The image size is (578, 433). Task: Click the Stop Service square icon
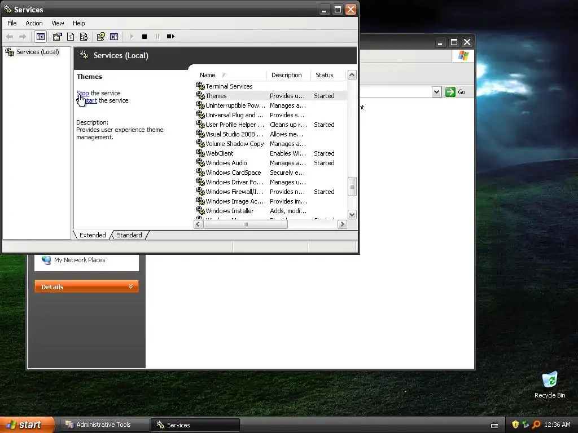(x=144, y=37)
